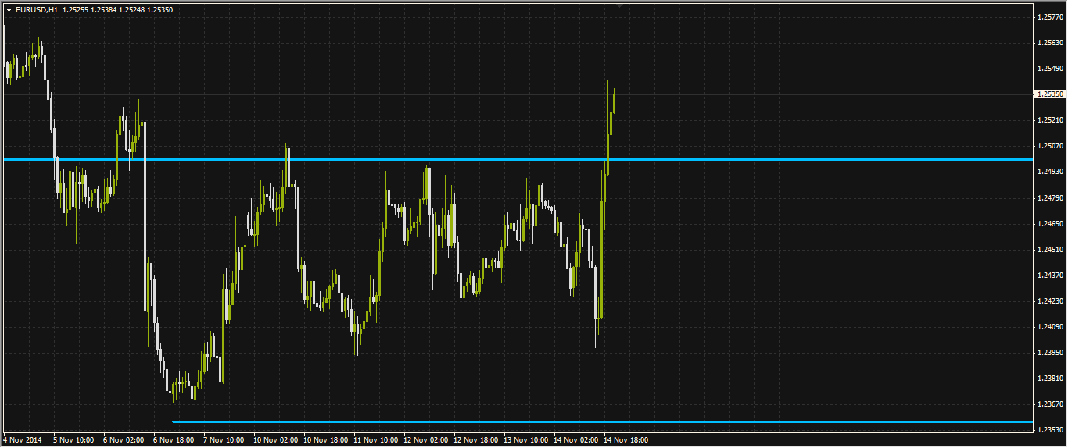This screenshot has width=1068, height=448.
Task: Click the 1.25210 price scale label
Action: (1049, 120)
